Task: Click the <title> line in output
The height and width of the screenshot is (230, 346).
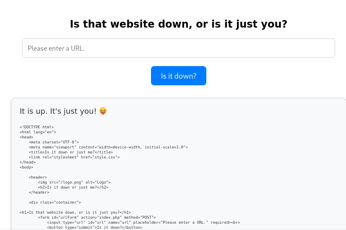Action: [70, 152]
